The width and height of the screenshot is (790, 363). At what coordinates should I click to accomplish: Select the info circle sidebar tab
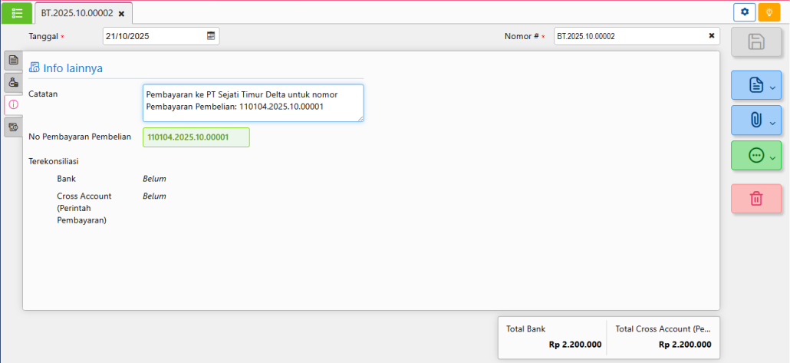click(13, 104)
